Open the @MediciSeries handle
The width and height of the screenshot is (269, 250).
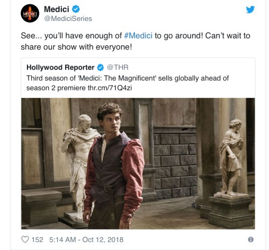tap(68, 19)
